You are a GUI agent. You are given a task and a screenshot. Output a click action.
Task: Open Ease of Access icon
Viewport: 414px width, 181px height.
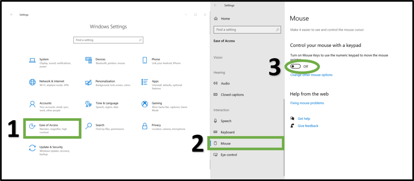[32, 126]
